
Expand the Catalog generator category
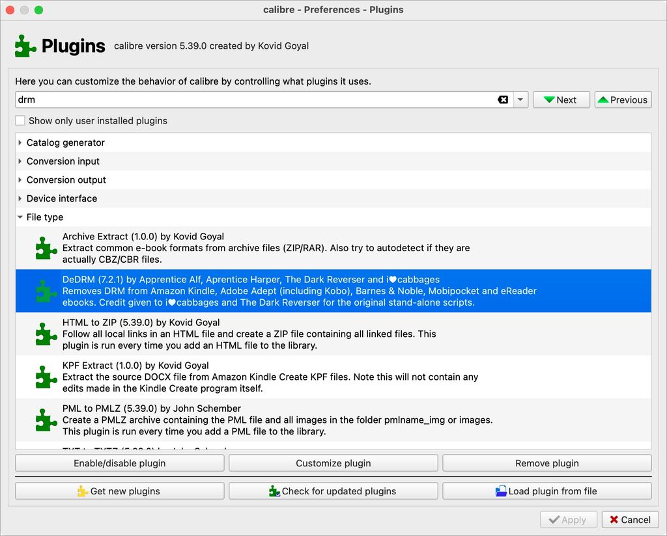[20, 142]
